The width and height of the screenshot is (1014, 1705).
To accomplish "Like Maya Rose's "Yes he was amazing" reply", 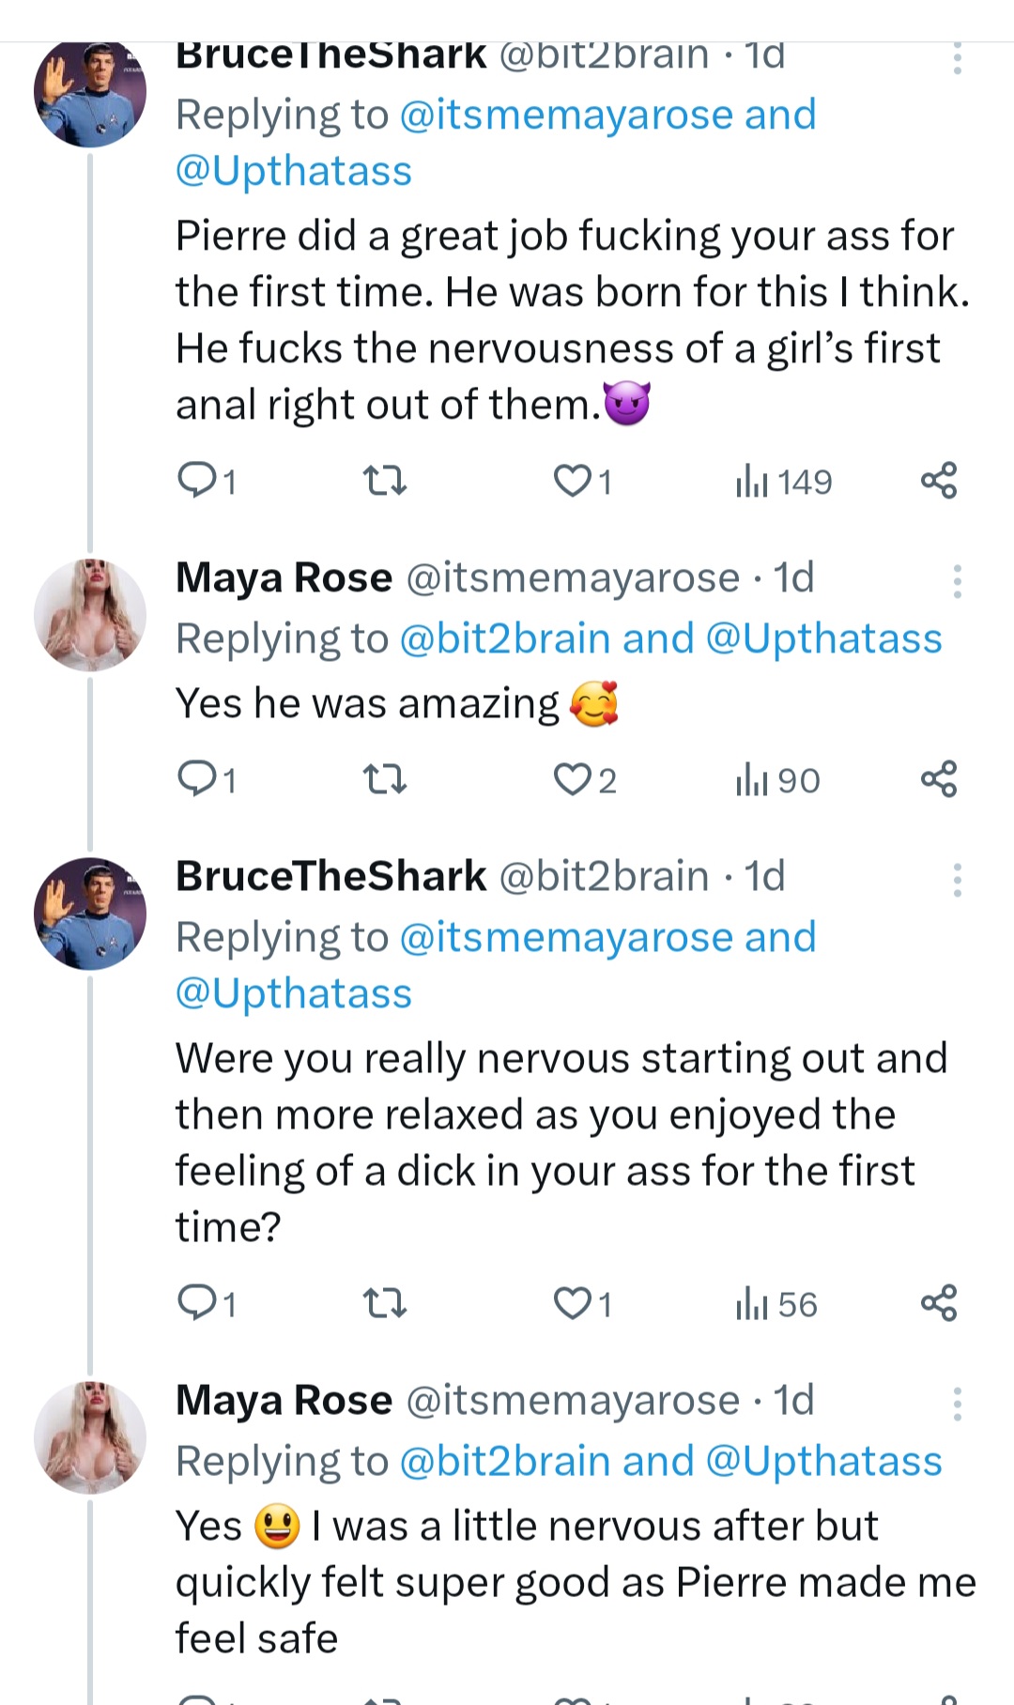I will pos(571,779).
